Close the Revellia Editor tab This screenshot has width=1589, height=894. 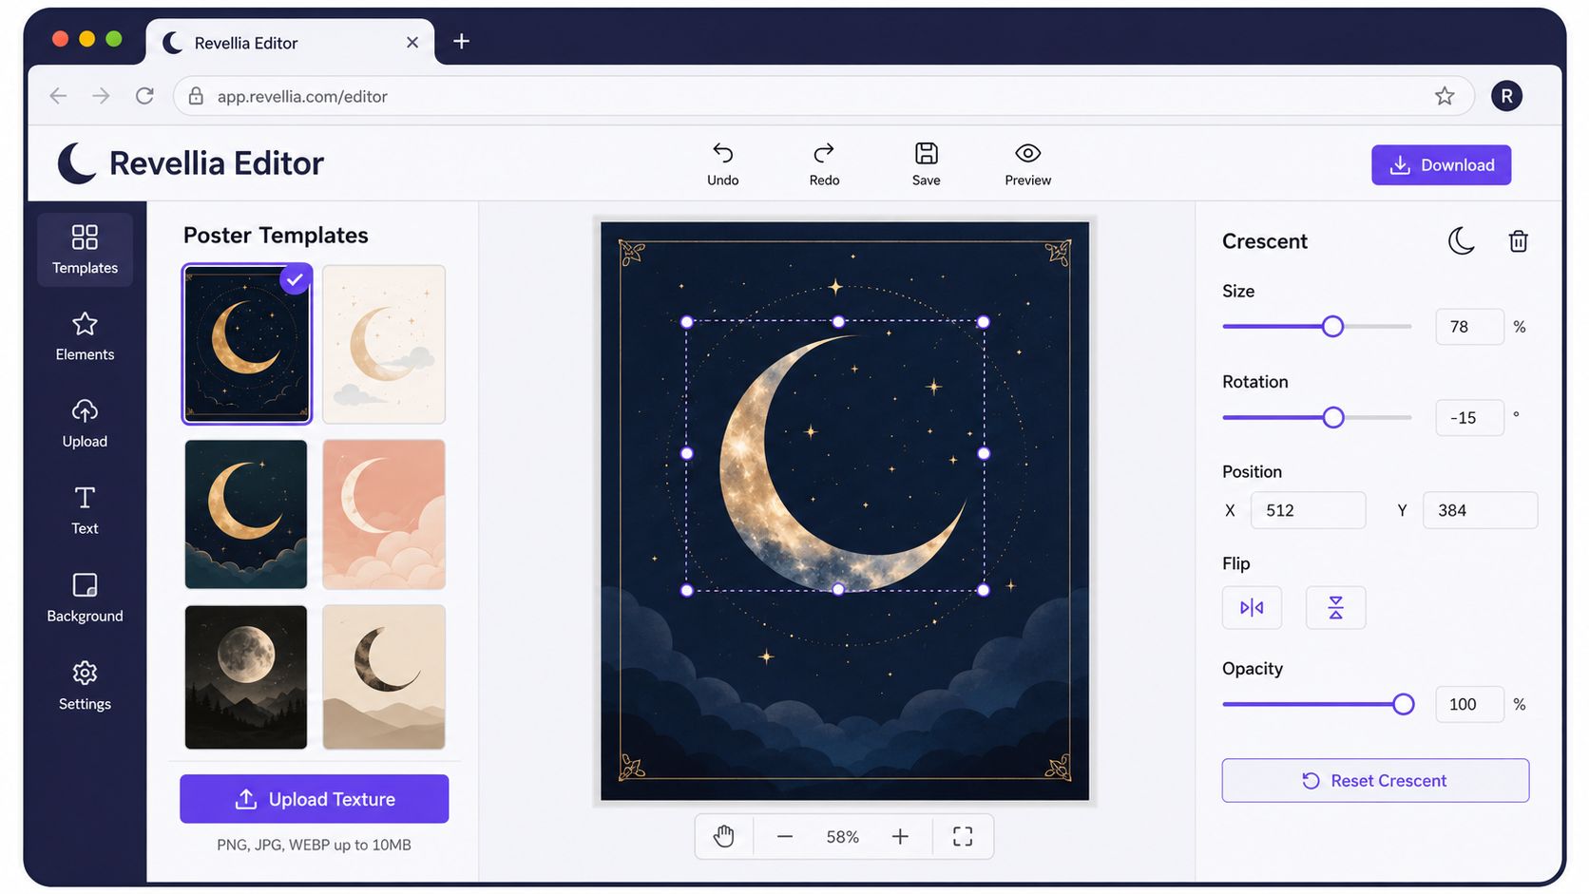tap(412, 43)
